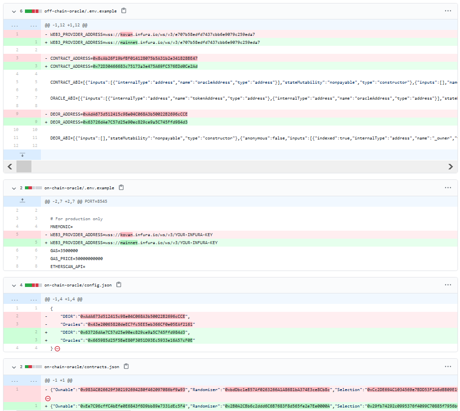
Task: Collapse off-chain-oracle/.env.example diff
Action: pos(14,11)
